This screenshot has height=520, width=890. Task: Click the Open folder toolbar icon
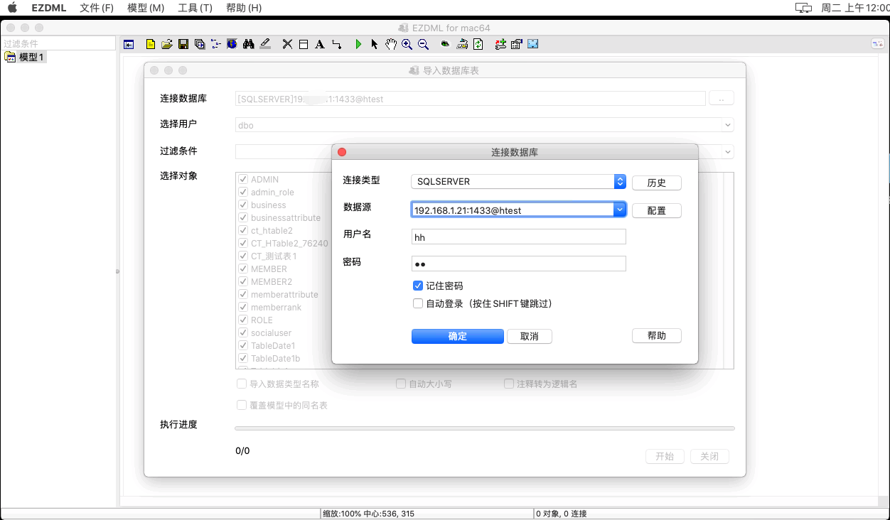tap(167, 44)
